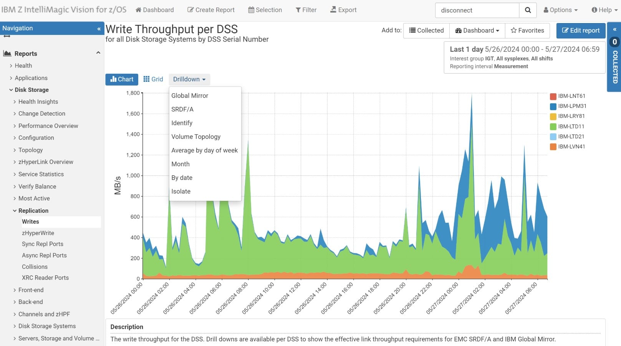The width and height of the screenshot is (621, 346).
Task: Open the Export menu in top bar
Action: coord(343,10)
